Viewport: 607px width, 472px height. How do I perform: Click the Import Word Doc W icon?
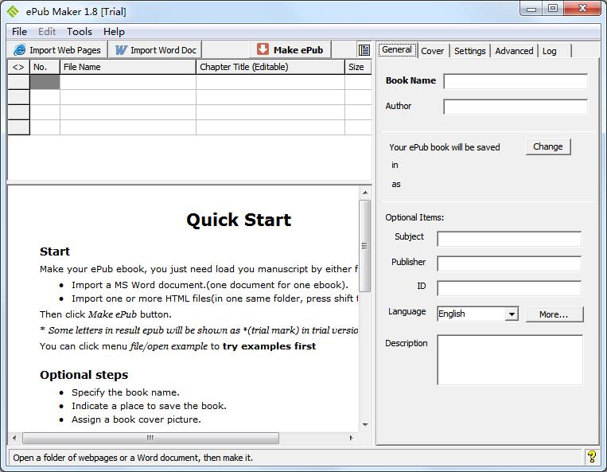tap(121, 50)
